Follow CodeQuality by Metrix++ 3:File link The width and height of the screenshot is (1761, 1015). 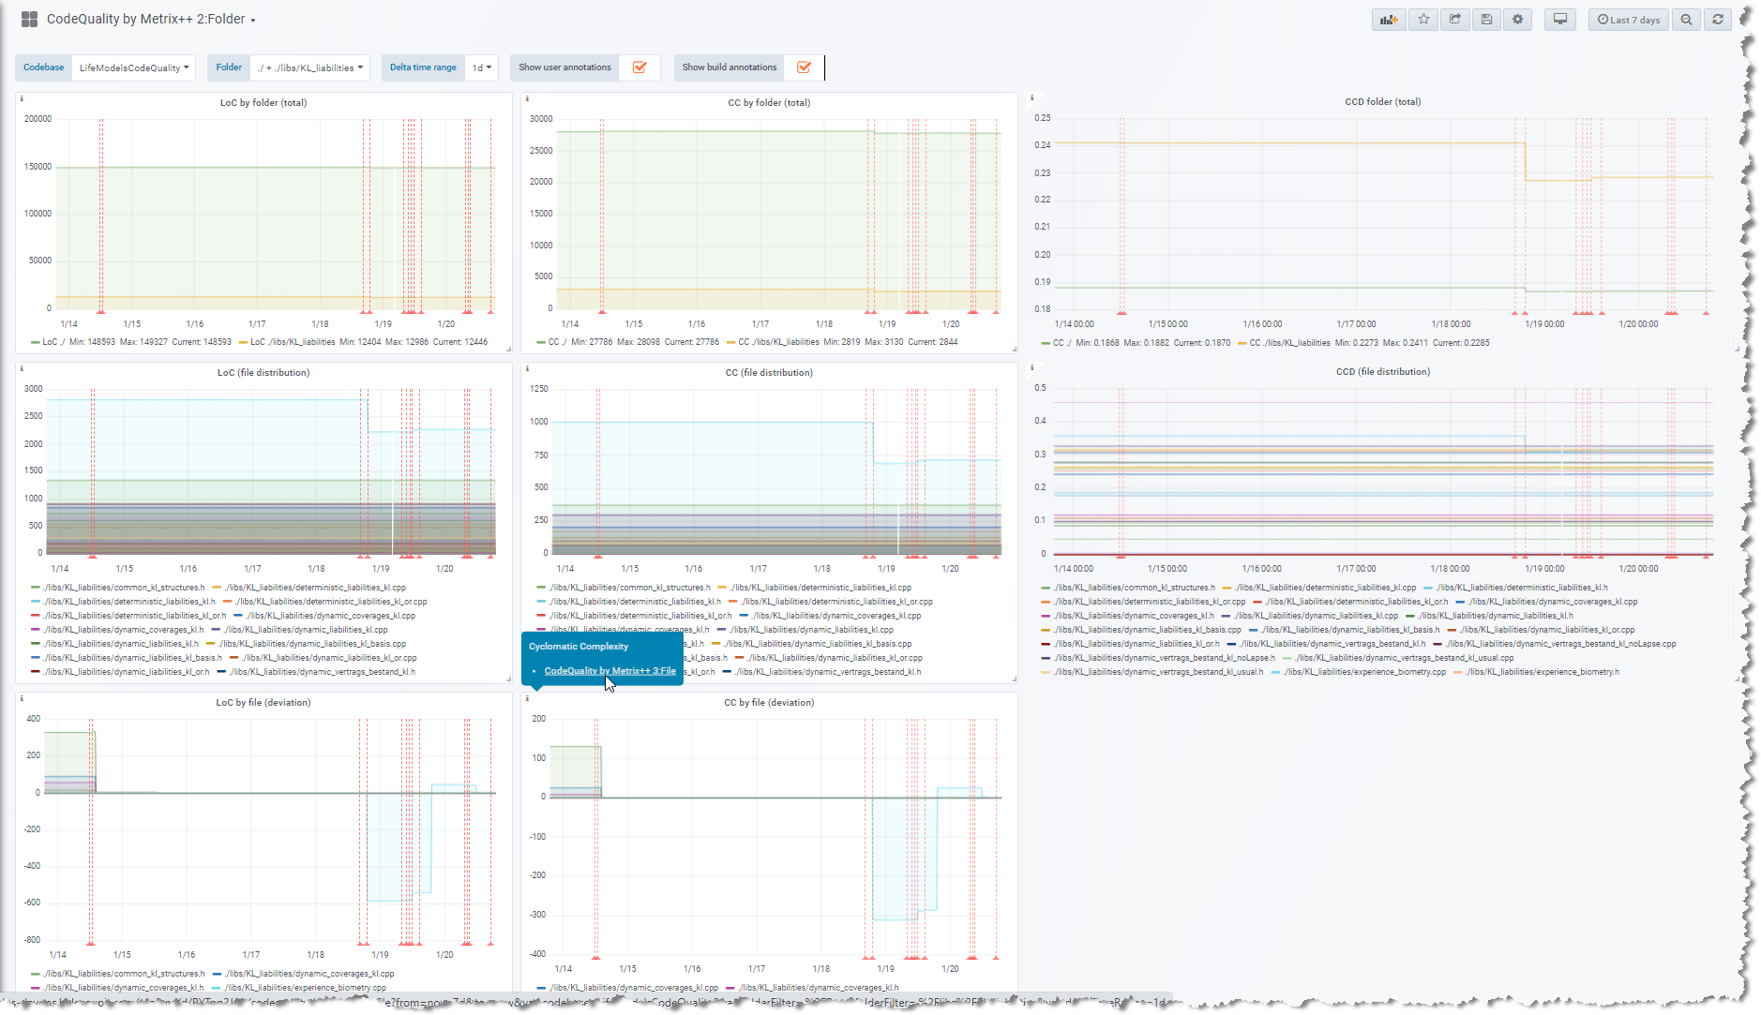click(x=610, y=670)
